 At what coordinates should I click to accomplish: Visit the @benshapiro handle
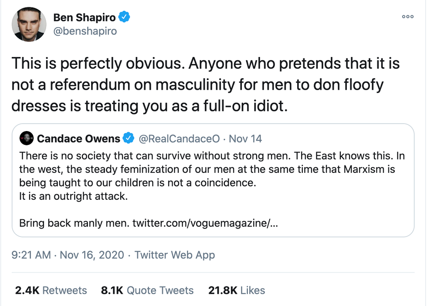click(x=85, y=31)
